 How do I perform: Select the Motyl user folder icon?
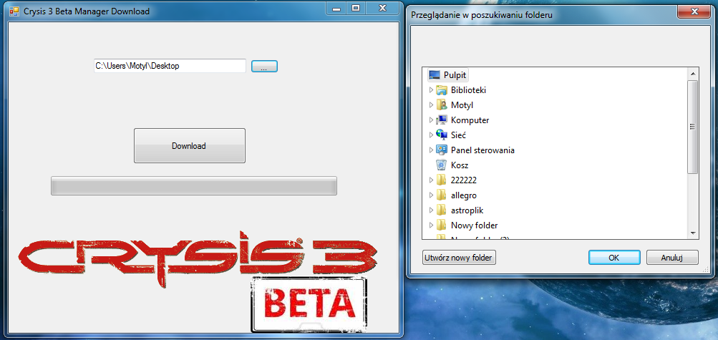click(442, 105)
